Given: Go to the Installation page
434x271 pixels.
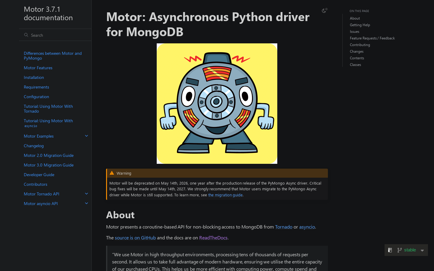Looking at the screenshot, I should pos(34,77).
